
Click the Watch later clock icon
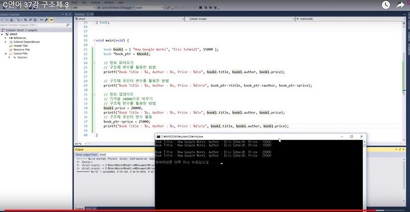tap(386, 5)
